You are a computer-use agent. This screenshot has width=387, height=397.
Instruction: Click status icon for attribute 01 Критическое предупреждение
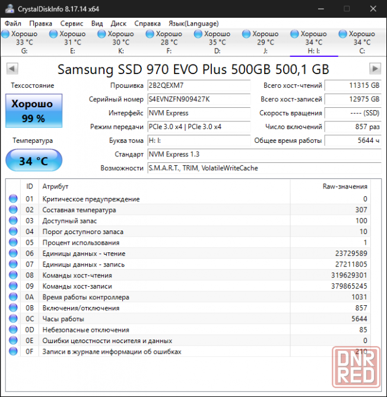[13, 198]
